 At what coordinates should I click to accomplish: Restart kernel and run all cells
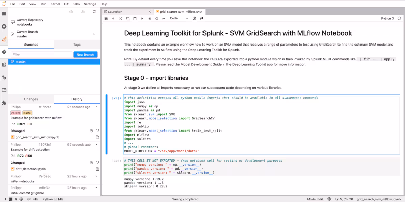click(x=163, y=19)
